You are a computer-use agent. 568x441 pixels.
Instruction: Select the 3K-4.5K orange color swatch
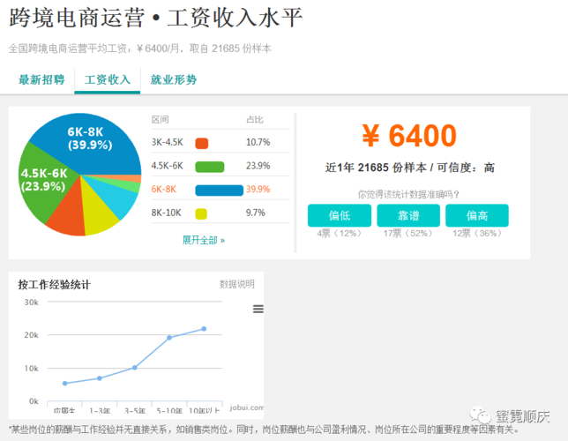tap(202, 143)
